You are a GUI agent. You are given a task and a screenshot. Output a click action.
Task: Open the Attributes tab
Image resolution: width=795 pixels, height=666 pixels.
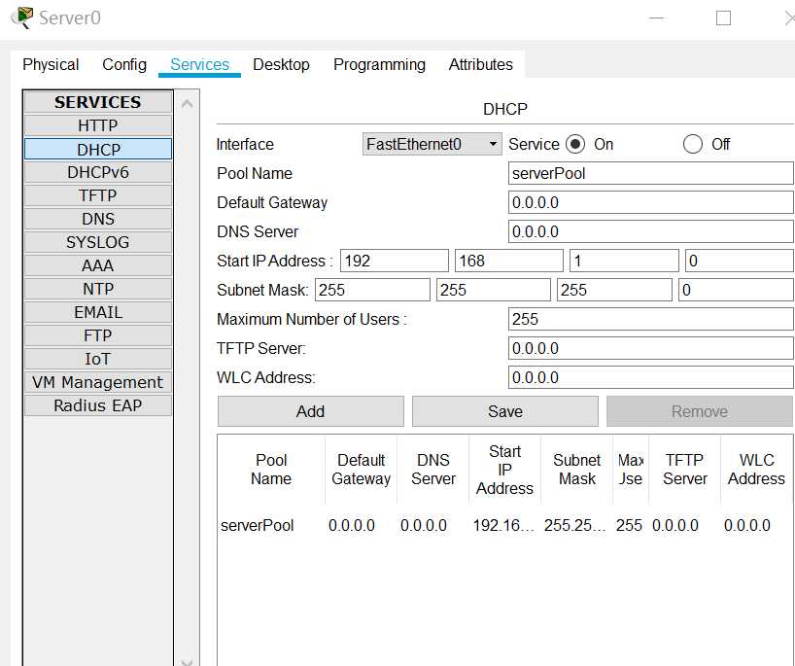pos(481,65)
